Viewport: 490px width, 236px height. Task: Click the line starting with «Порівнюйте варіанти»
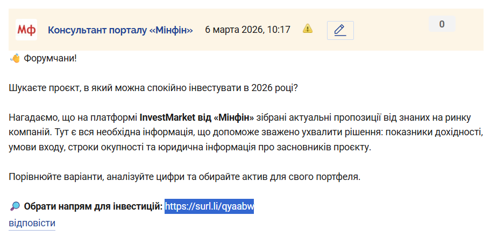point(184,176)
